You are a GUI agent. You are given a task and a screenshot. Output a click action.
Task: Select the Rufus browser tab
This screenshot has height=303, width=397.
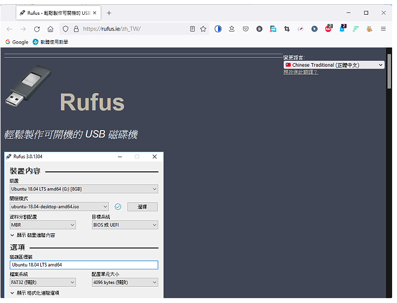pos(59,13)
